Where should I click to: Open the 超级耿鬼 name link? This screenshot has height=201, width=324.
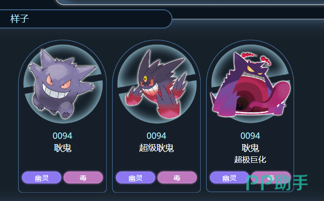click(x=157, y=148)
